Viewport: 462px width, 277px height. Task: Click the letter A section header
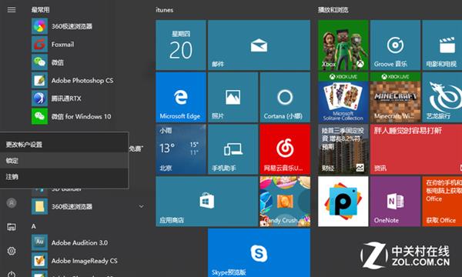coord(34,226)
